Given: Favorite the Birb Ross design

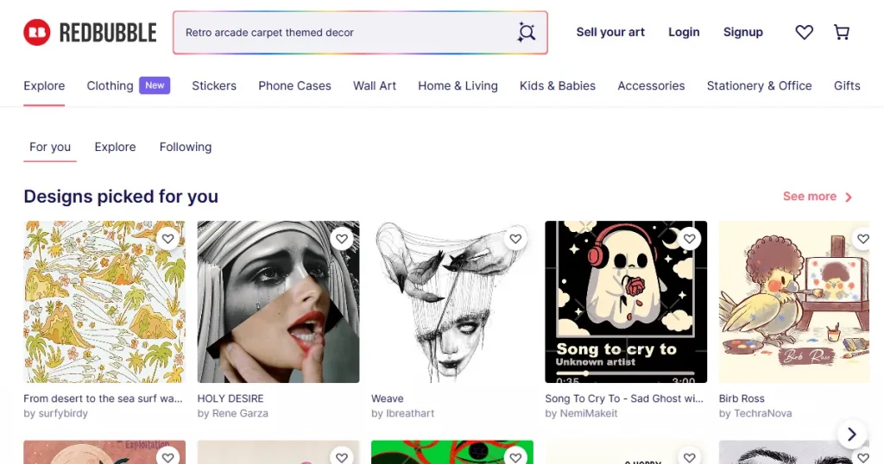Looking at the screenshot, I should [862, 239].
